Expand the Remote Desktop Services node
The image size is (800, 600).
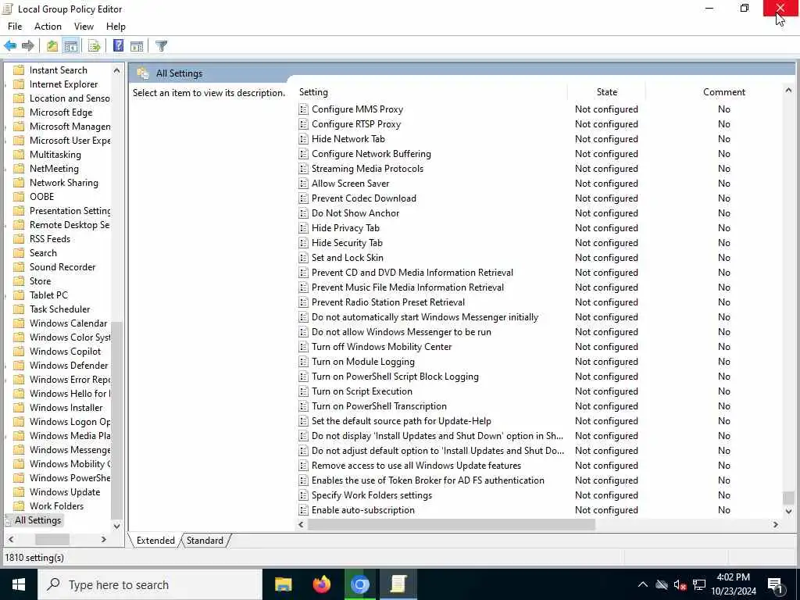tap(6, 225)
